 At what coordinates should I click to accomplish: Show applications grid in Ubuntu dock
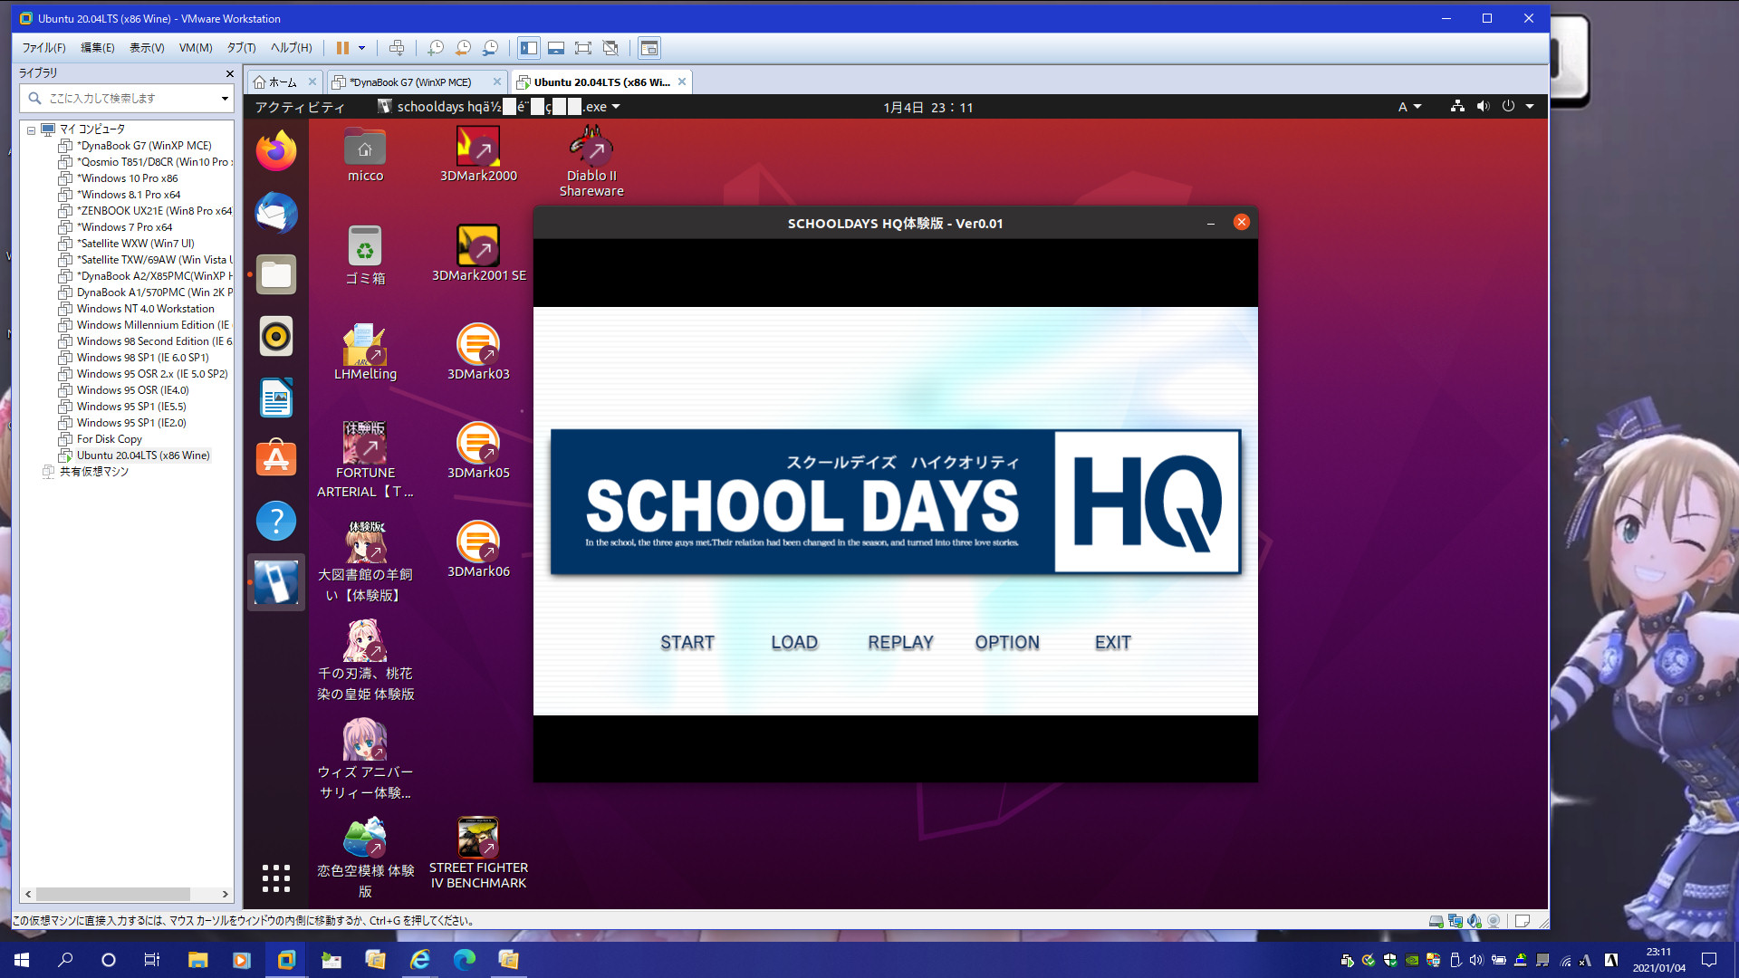pos(276,877)
